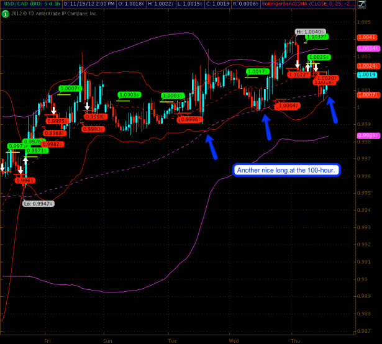This screenshot has width=382, height=344.
Task: Select the red 0.99956 signal label
Action: (57, 121)
